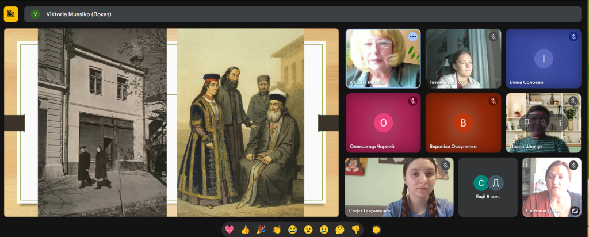
Task: Send the thumbs down reaction
Action: pyautogui.click(x=355, y=230)
